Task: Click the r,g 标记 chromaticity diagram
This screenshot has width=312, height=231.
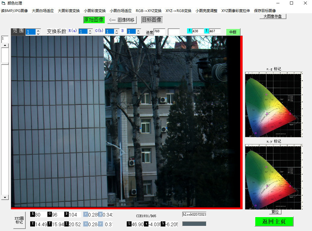Action: [274, 104]
